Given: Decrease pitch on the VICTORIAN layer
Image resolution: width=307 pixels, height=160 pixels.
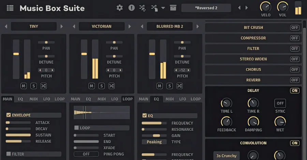Looking at the screenshot, I should coord(108,70).
